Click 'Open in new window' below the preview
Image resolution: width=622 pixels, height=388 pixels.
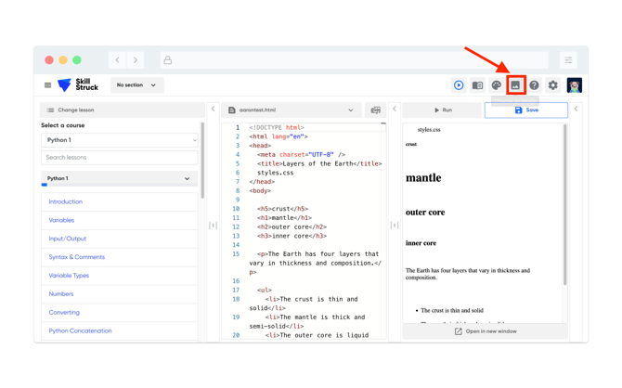tap(486, 331)
